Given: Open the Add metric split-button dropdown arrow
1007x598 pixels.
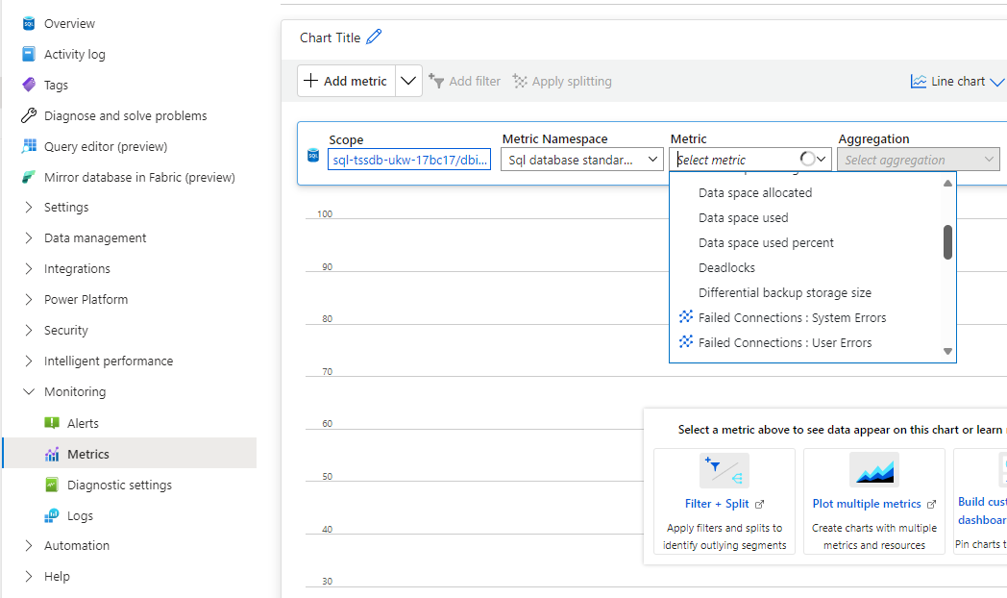Looking at the screenshot, I should click(408, 81).
